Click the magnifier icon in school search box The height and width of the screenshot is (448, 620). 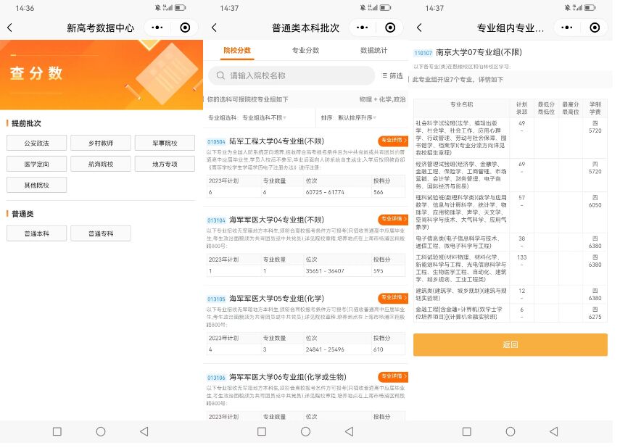(220, 75)
